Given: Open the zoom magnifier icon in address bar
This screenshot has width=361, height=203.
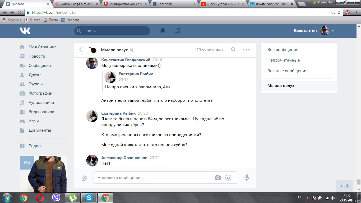Looking at the screenshot, I should click(x=333, y=12).
